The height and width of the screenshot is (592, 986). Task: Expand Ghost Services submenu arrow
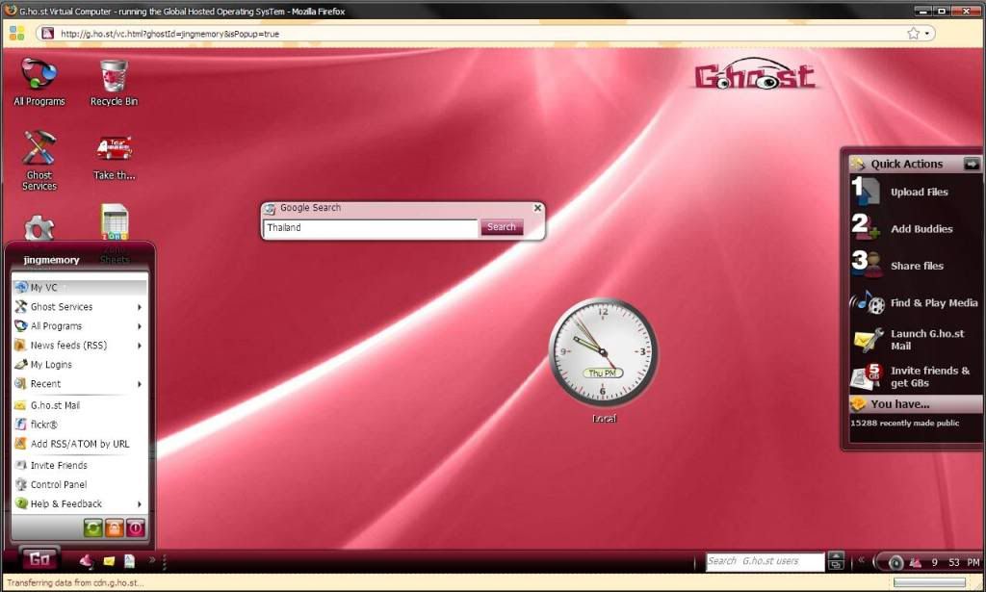[139, 307]
